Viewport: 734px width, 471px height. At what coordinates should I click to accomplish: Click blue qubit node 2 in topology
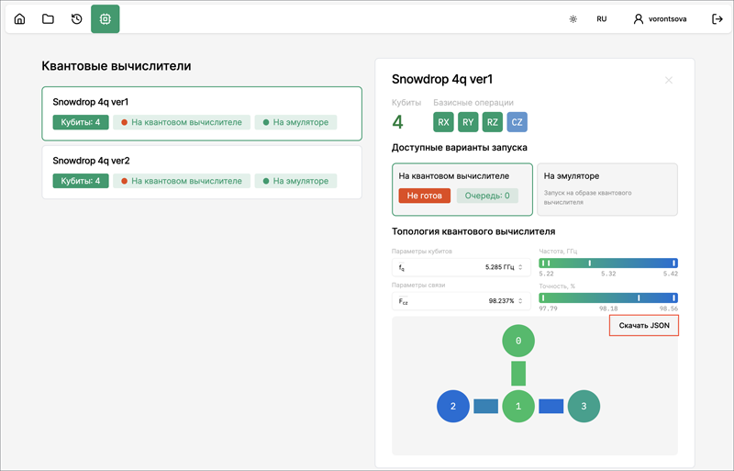pos(452,405)
